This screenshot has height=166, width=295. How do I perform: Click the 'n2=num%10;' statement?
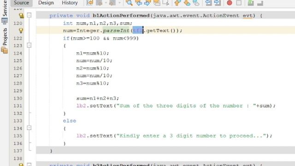[x=93, y=68]
